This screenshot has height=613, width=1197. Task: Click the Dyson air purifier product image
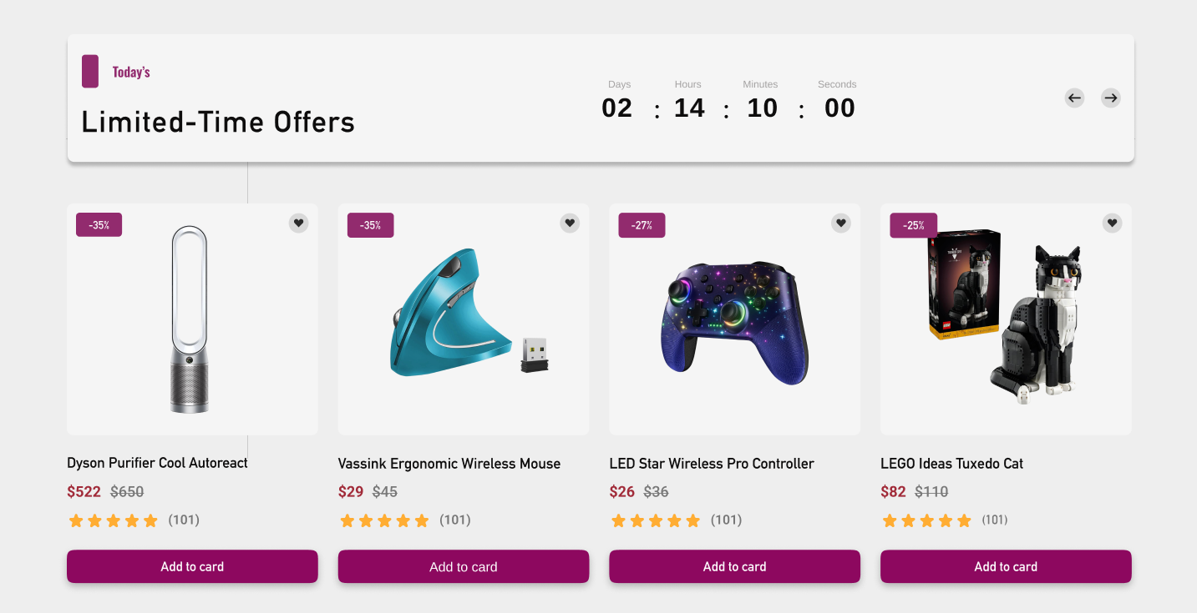click(190, 319)
